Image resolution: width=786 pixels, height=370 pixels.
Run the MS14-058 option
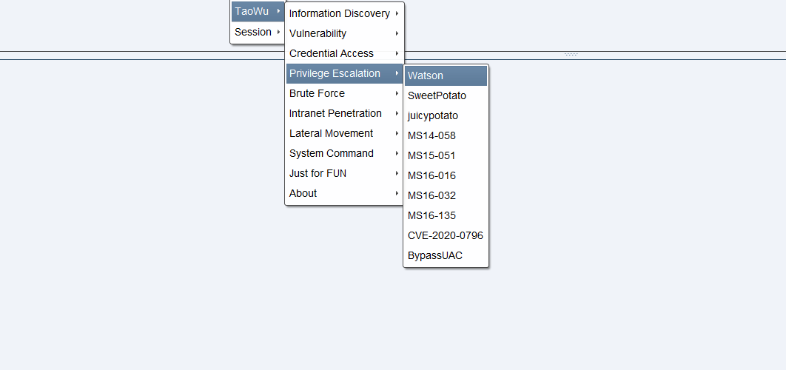coord(446,136)
